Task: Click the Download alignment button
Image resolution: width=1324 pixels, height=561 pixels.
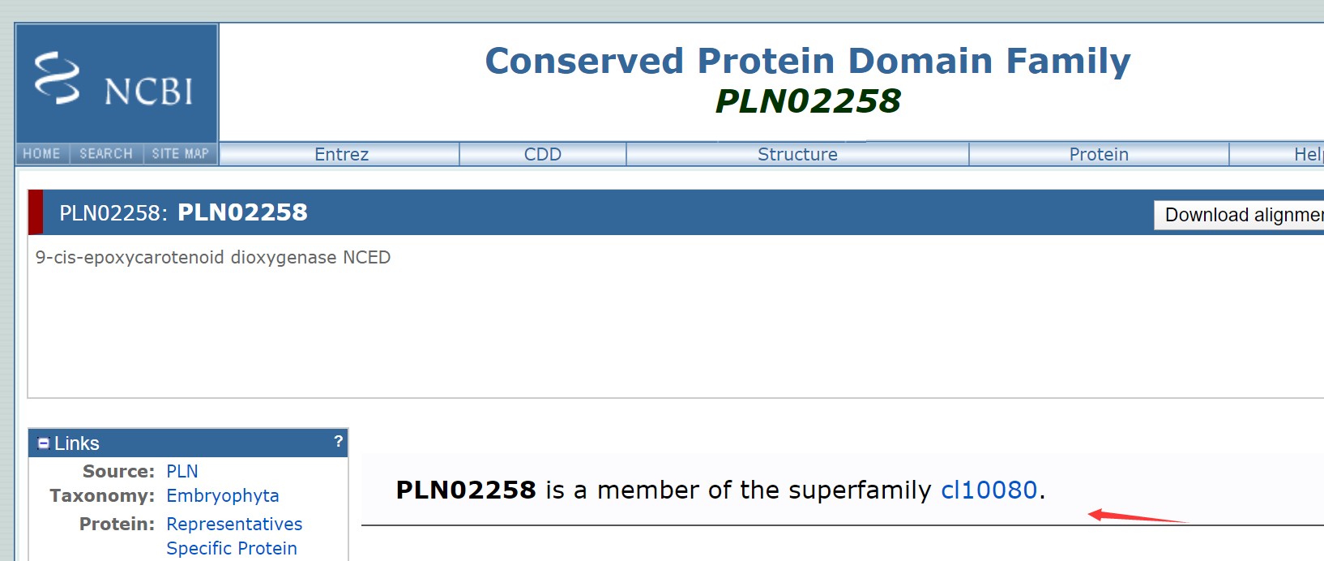Action: (x=1240, y=215)
